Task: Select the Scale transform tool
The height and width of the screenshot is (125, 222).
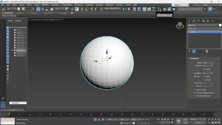Action: click(x=48, y=9)
